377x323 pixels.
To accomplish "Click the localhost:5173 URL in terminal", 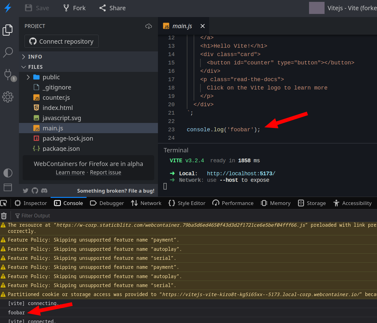I will click(x=241, y=173).
